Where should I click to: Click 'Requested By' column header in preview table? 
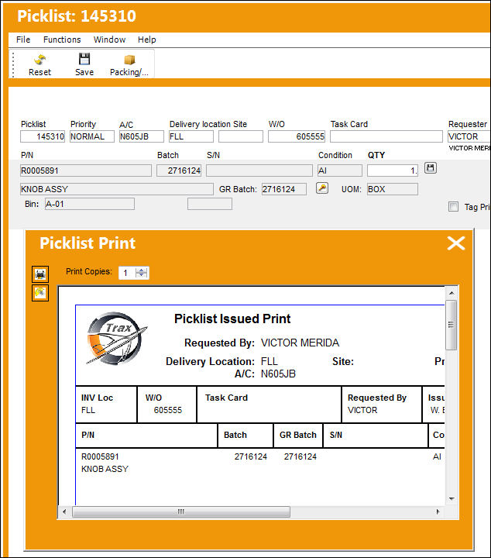(x=377, y=398)
